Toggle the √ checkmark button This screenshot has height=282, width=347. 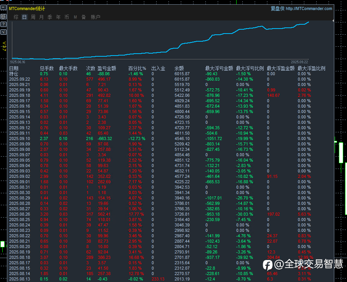coord(3,32)
